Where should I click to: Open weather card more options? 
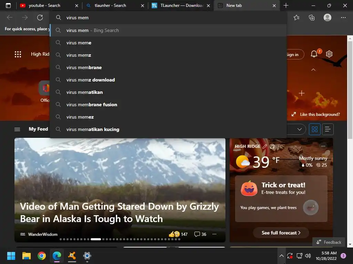point(323,146)
